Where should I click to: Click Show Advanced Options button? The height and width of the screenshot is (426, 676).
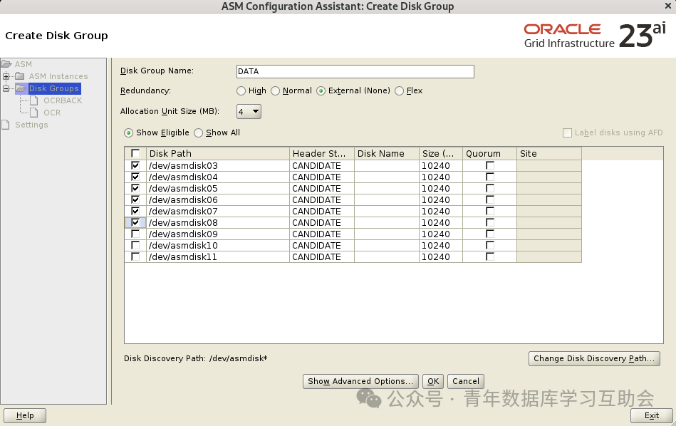[x=360, y=381]
